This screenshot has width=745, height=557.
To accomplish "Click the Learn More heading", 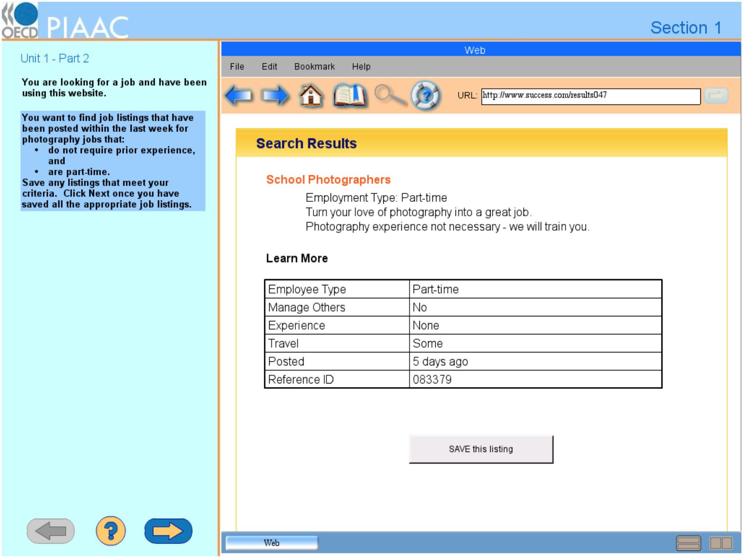I will pos(297,258).
